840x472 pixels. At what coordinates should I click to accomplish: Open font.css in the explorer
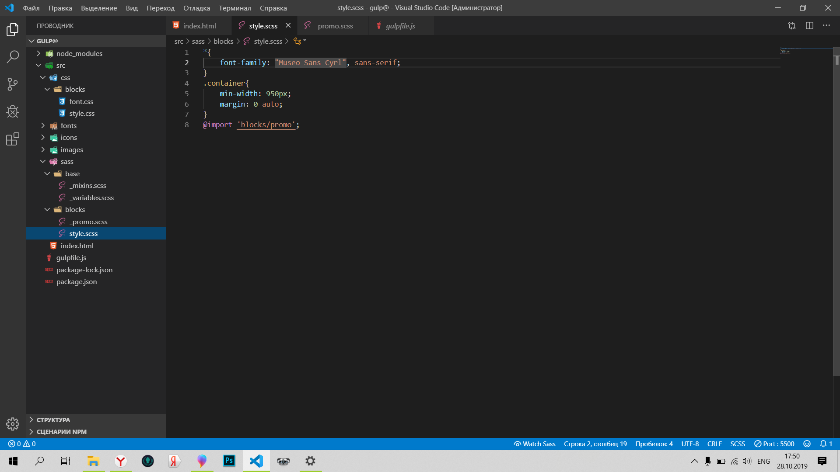[x=96, y=101]
